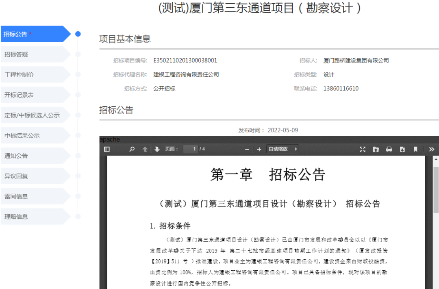Download the PDF file
Viewport: 439px width, 289px height.
tap(402, 149)
